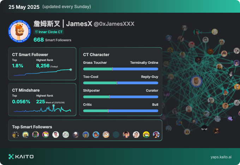Click the Smart Follower rank trend line chart
Image resolution: width=240 pixels, height=165 pixels.
pos(43,72)
